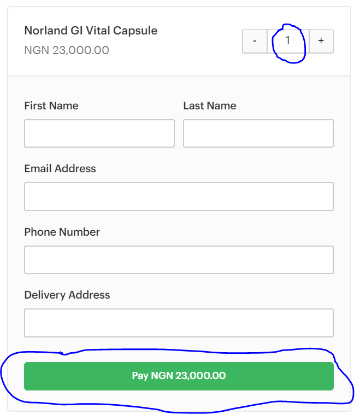Click the divider line below product header
The image size is (360, 420).
pyautogui.click(x=179, y=76)
